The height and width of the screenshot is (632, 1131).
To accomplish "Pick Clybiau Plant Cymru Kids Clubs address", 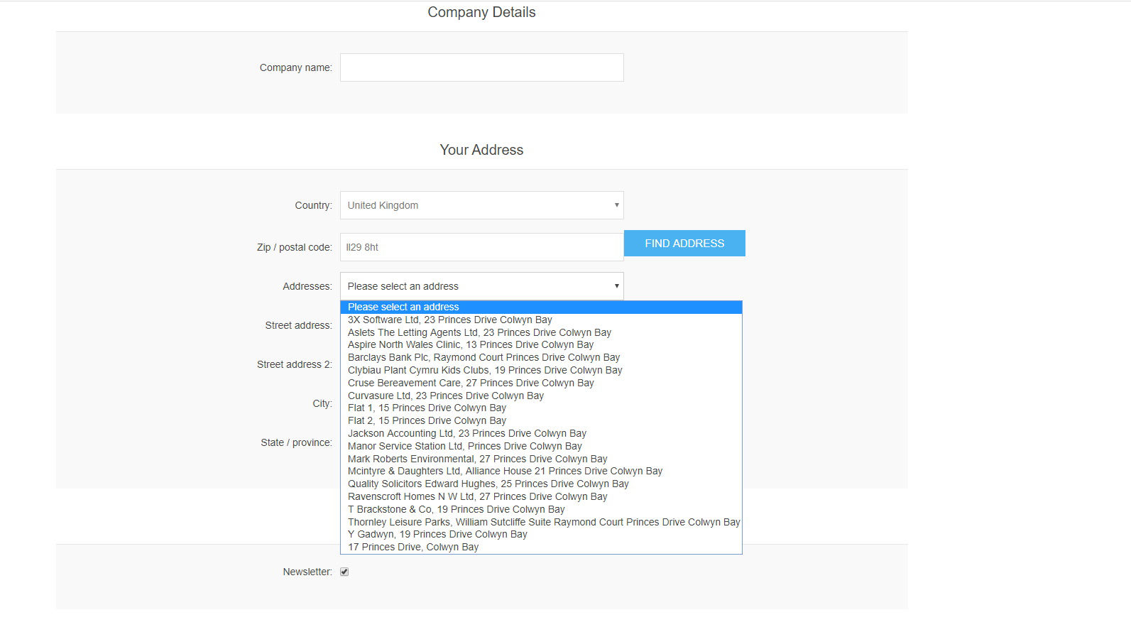I will click(541, 370).
